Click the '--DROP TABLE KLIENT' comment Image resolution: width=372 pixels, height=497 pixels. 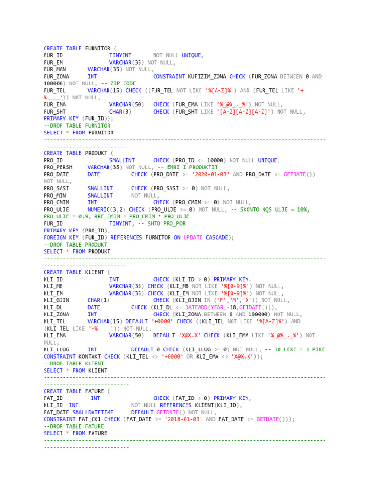point(74,363)
